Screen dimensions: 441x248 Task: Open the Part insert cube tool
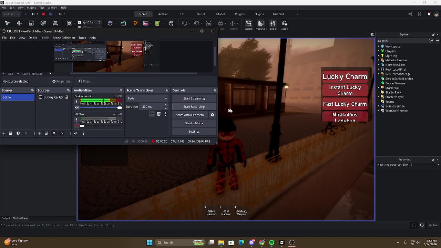click(110, 23)
